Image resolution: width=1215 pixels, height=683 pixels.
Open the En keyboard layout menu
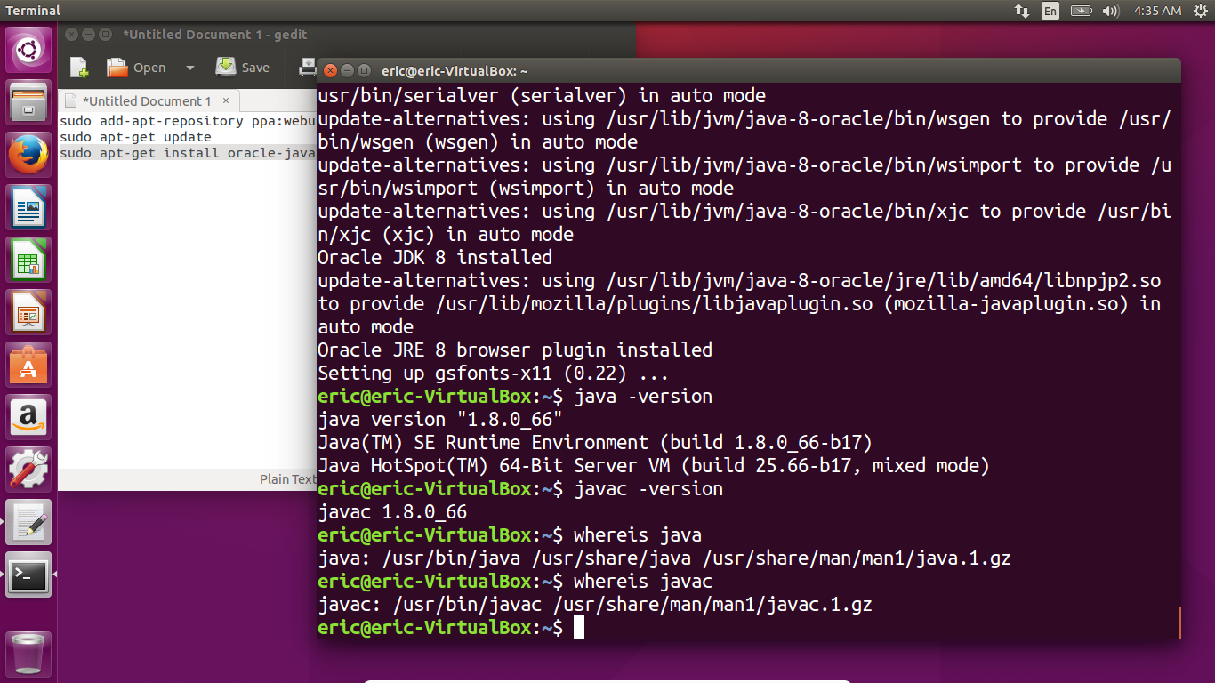tap(1050, 10)
